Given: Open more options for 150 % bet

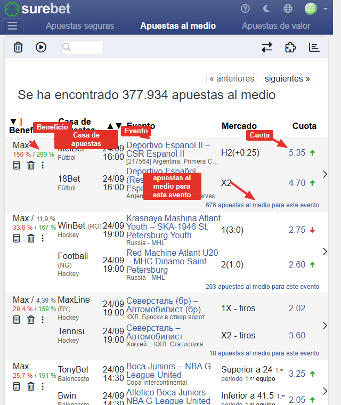Looking at the screenshot, I should click(x=43, y=165).
